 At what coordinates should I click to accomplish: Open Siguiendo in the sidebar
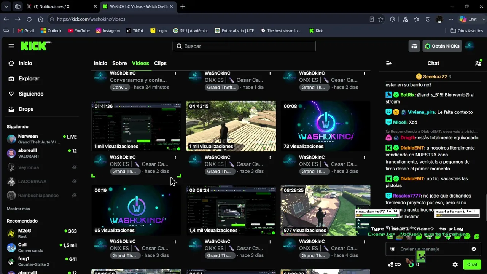[25, 94]
